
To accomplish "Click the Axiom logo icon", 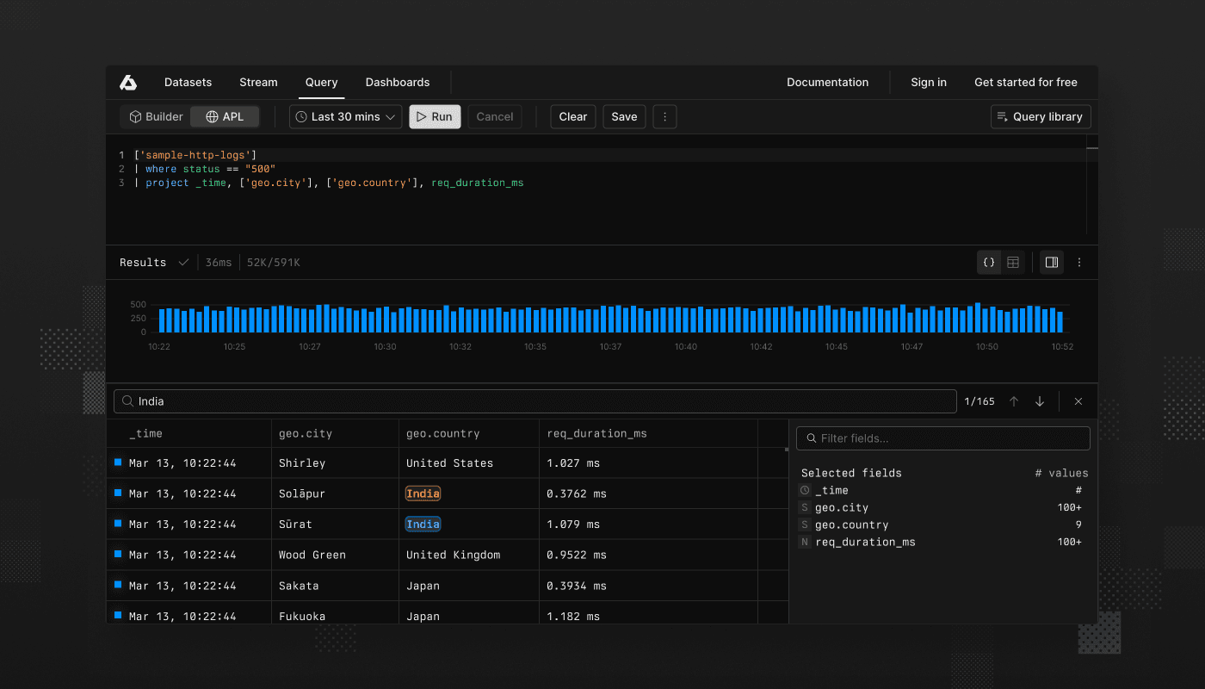I will tap(127, 82).
